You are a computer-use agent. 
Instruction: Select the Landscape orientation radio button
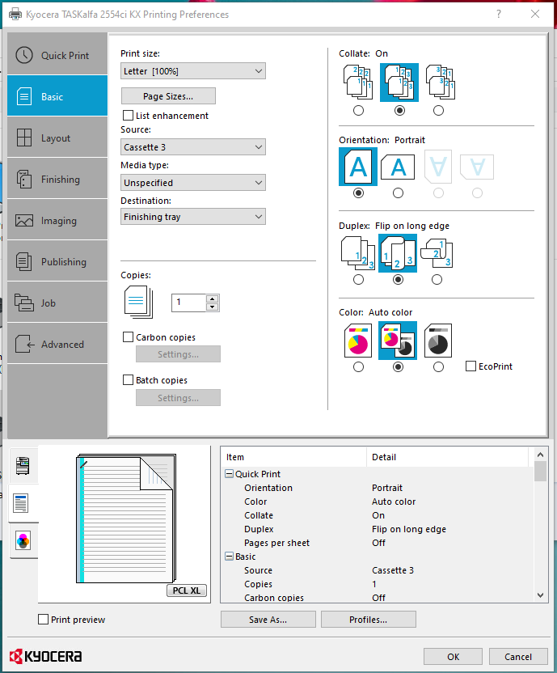(398, 193)
